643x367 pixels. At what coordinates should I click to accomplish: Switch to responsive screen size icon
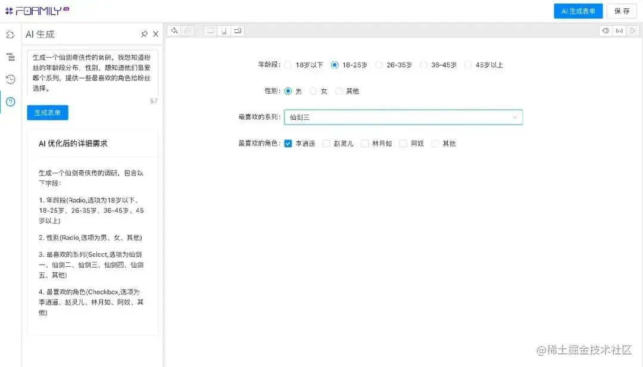[x=238, y=31]
